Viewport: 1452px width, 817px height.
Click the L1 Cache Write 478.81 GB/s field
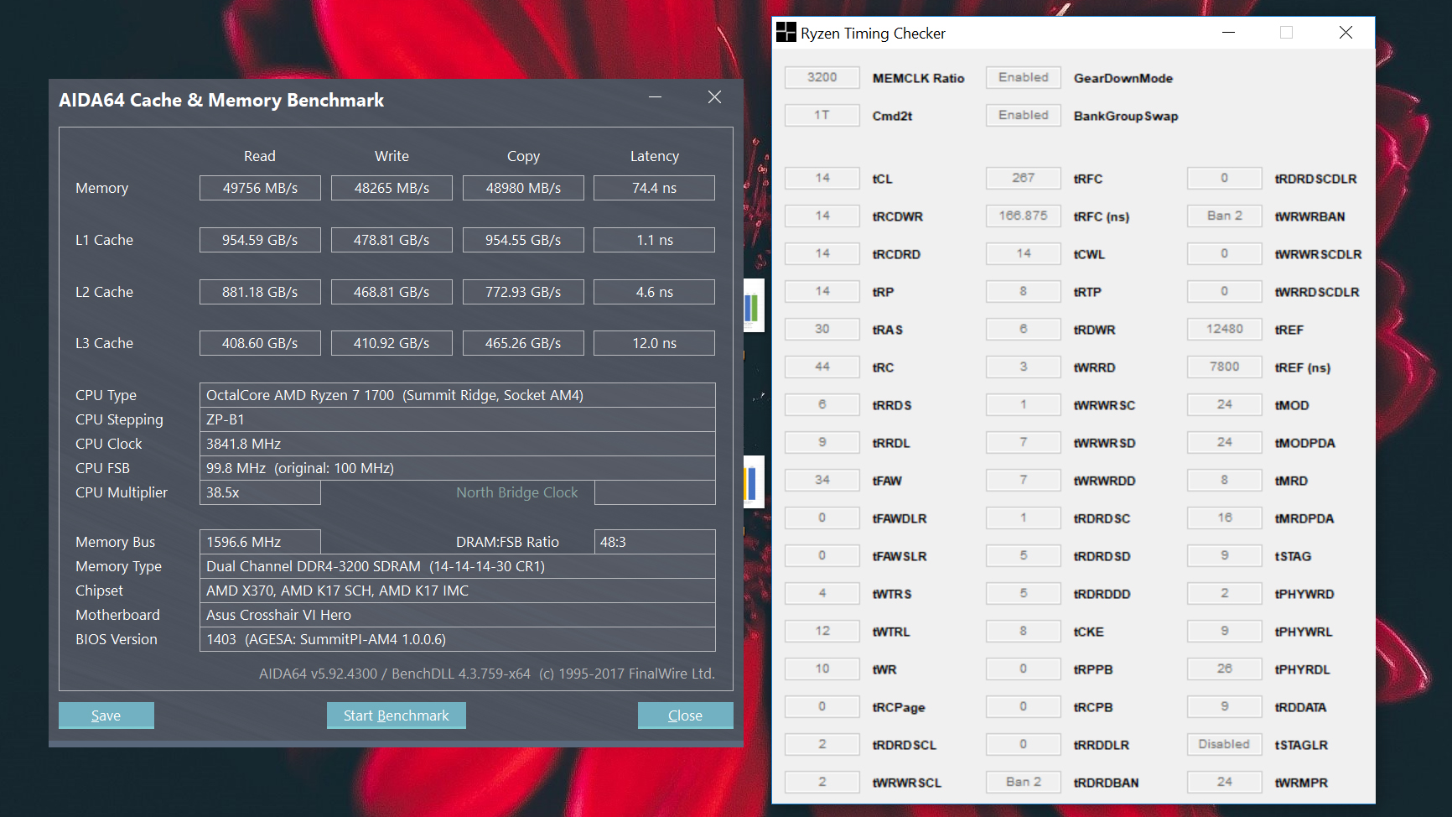point(392,240)
